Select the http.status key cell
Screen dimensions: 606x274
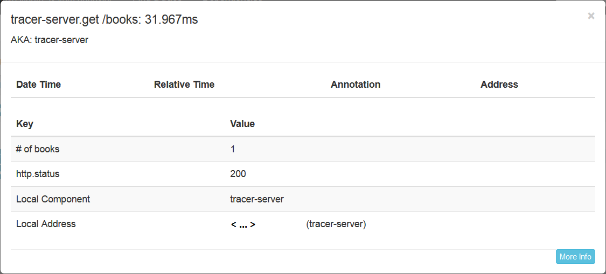click(x=38, y=174)
